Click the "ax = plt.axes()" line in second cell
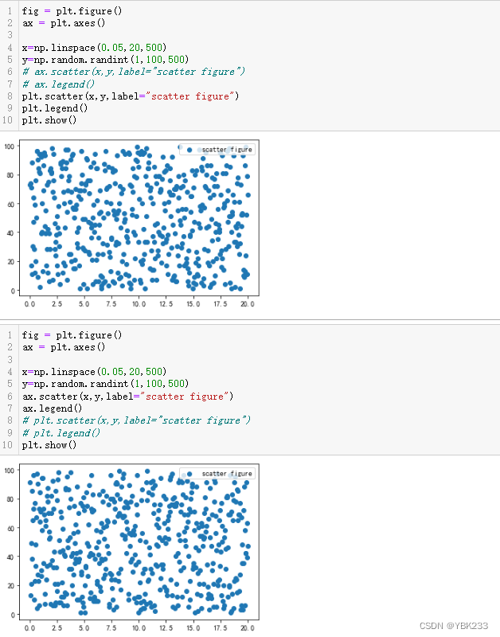Viewport: 500px width, 637px height. click(64, 347)
